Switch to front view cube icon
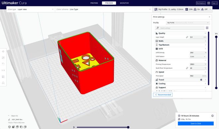Viewport: 219px width, 129px height. [x=13, y=127]
